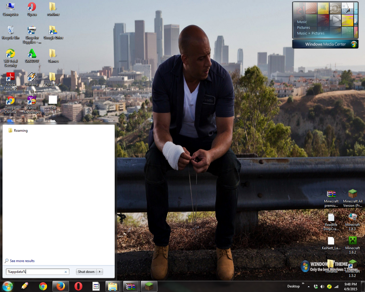
Task: Open Google Chrome desktop shortcut
Action: 11,105
